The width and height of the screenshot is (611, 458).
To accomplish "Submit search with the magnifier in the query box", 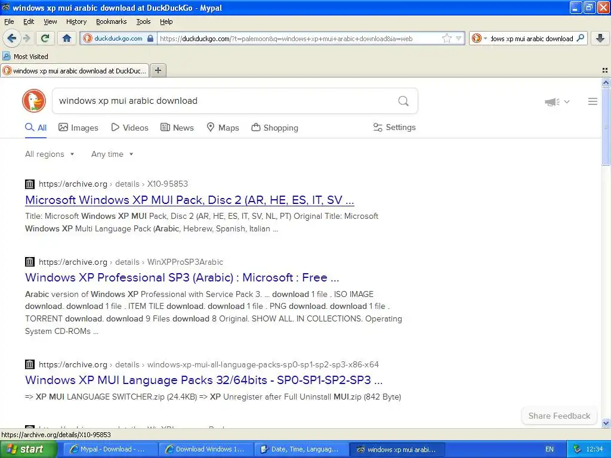I will 403,101.
